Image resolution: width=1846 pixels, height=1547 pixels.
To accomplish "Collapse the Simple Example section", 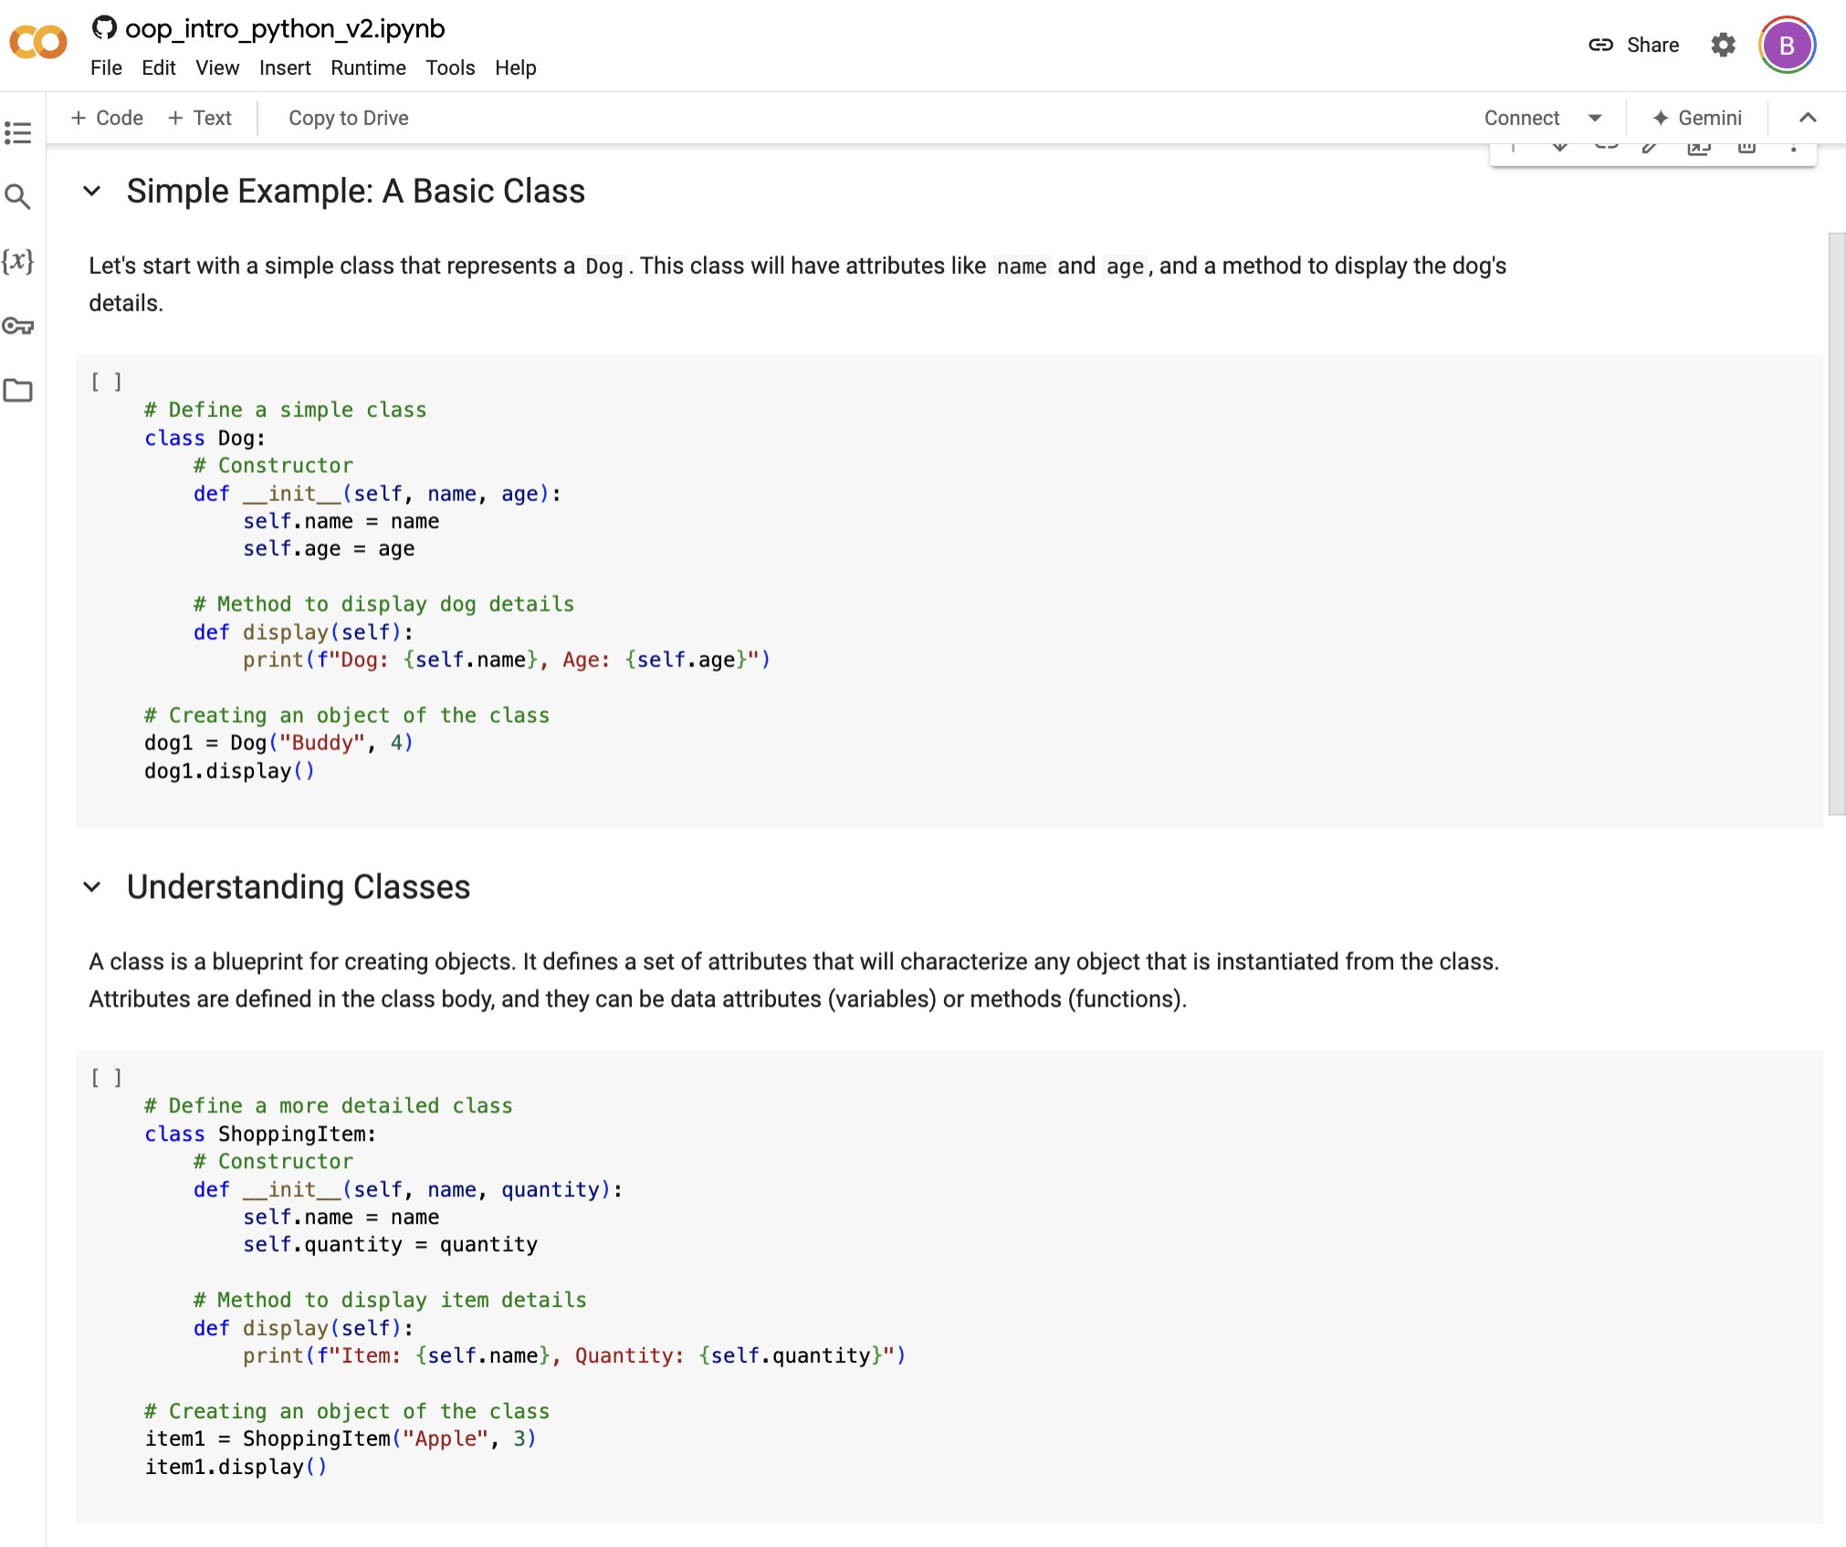I will pos(92,192).
